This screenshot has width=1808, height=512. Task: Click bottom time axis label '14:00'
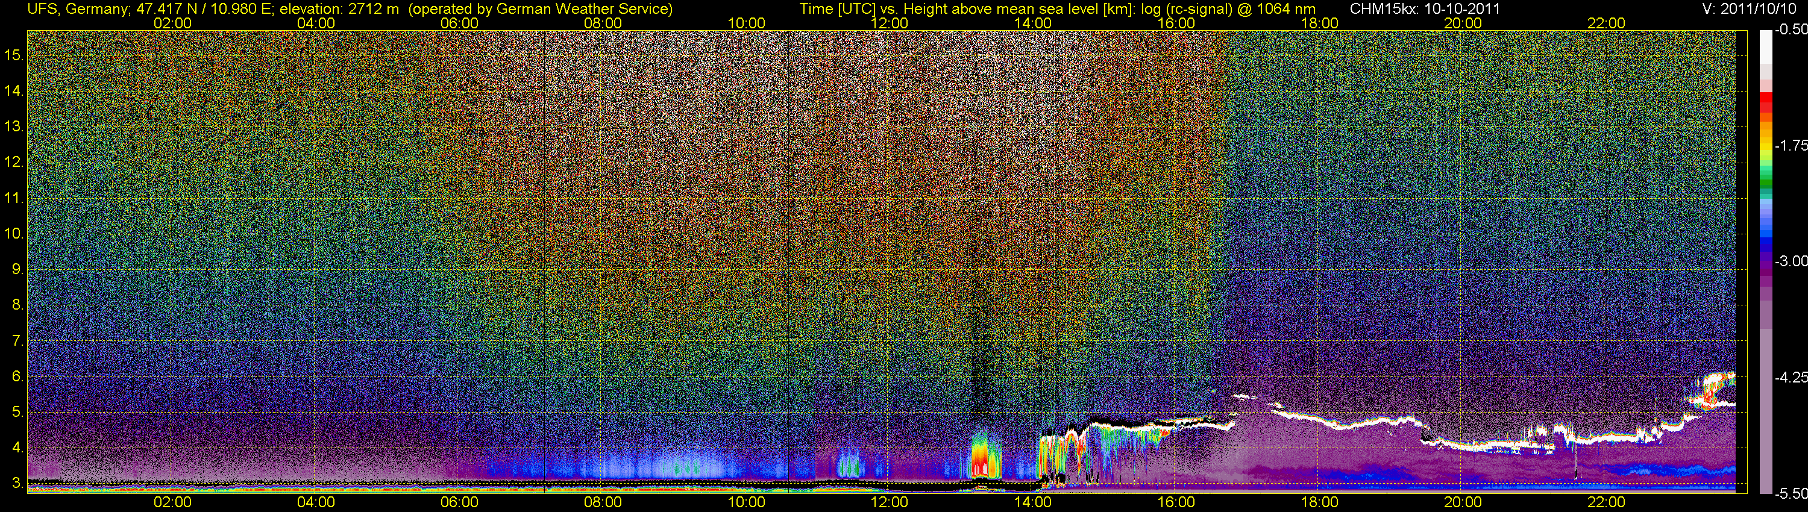[x=1032, y=502]
